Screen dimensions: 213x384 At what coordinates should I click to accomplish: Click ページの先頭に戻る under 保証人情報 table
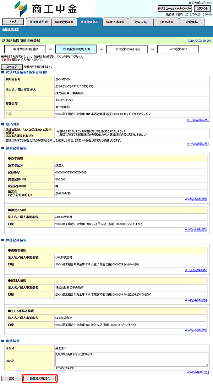point(196,300)
